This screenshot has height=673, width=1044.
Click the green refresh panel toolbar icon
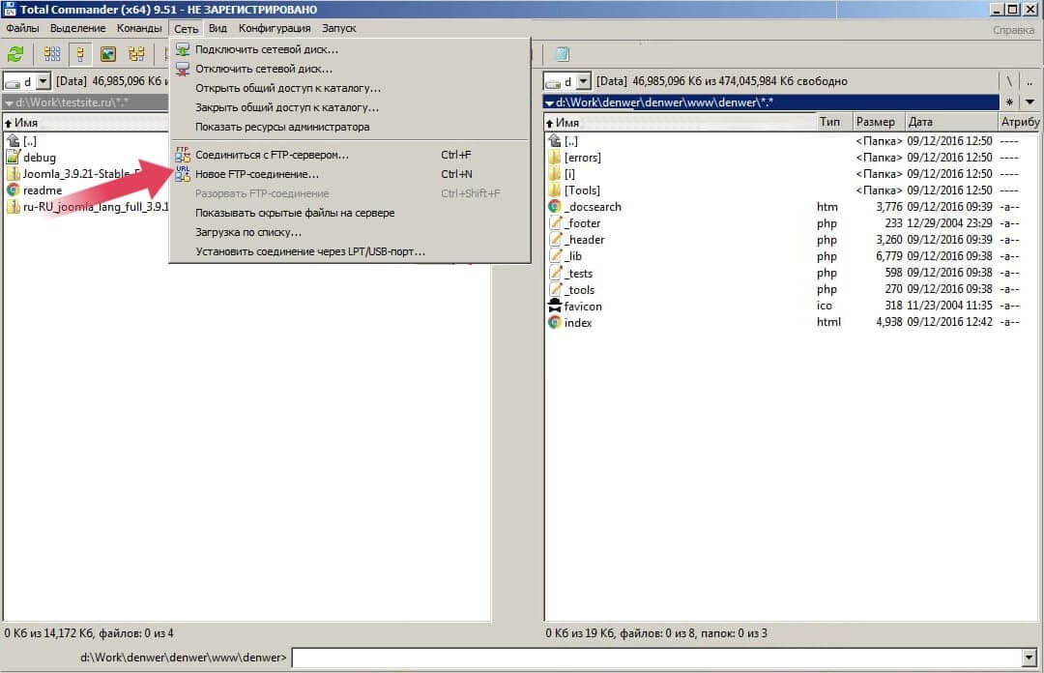click(x=15, y=54)
